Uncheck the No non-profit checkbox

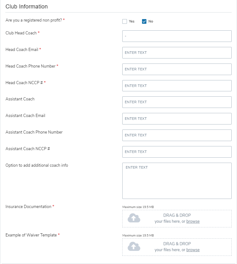point(144,22)
